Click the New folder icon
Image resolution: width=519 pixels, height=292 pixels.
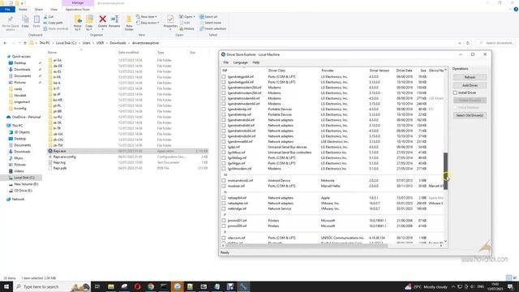coord(129,19)
